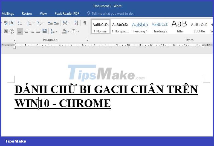Click the Phonetic Guide icon
Image resolution: width=214 pixels, height=146 pixels.
click(6, 23)
